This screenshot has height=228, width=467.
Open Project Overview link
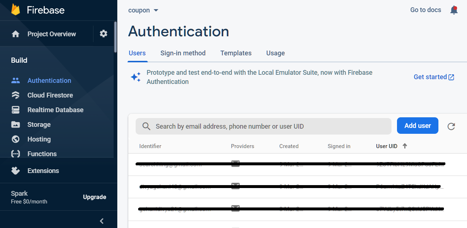[x=52, y=34]
